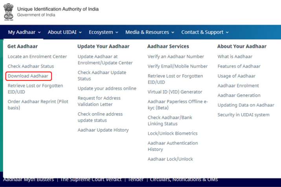
Task: Open Check Aadhaar/Bank Linking Status
Action: pos(170,121)
